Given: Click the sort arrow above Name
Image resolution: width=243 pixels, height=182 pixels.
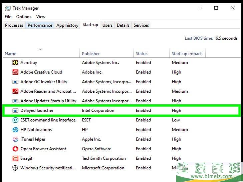Looking at the screenshot, I should pyautogui.click(x=40, y=50).
